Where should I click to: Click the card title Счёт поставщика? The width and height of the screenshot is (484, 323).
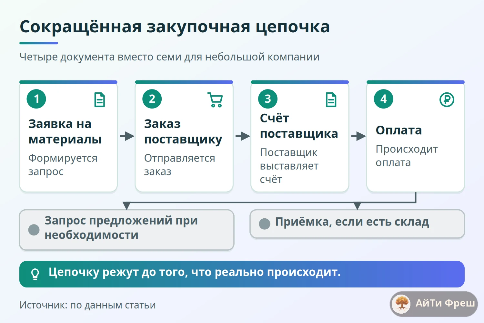click(x=299, y=126)
